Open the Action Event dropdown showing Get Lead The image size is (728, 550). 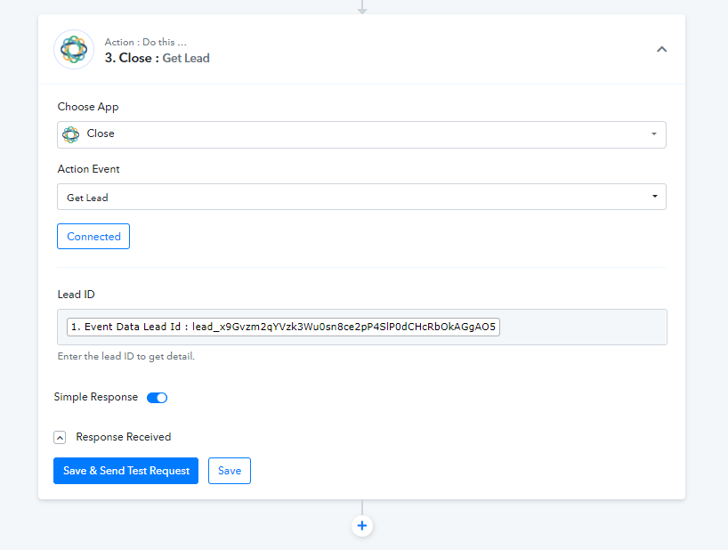[361, 197]
